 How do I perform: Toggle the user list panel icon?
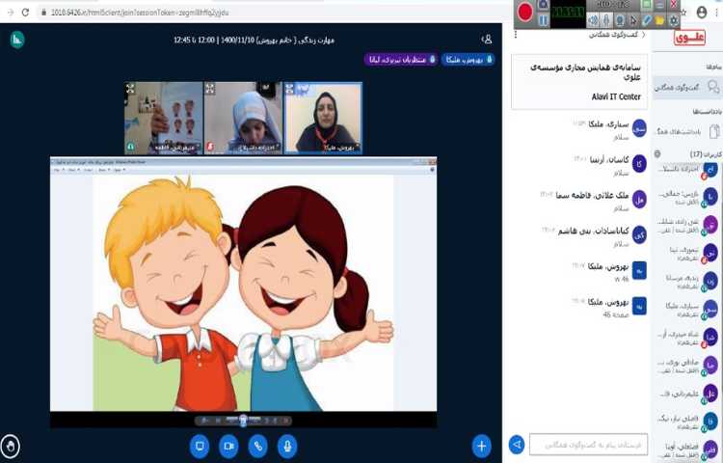(x=486, y=39)
